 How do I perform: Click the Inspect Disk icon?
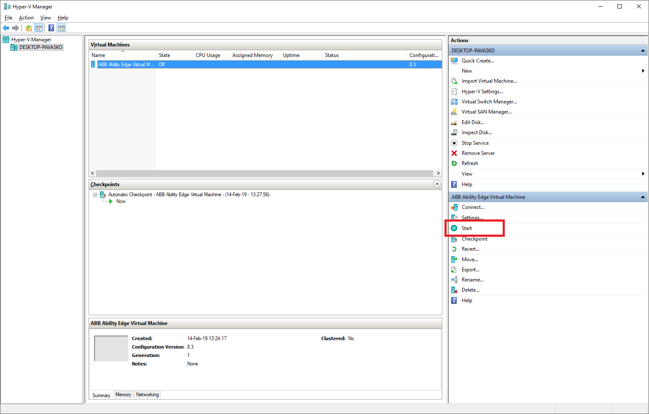click(454, 133)
